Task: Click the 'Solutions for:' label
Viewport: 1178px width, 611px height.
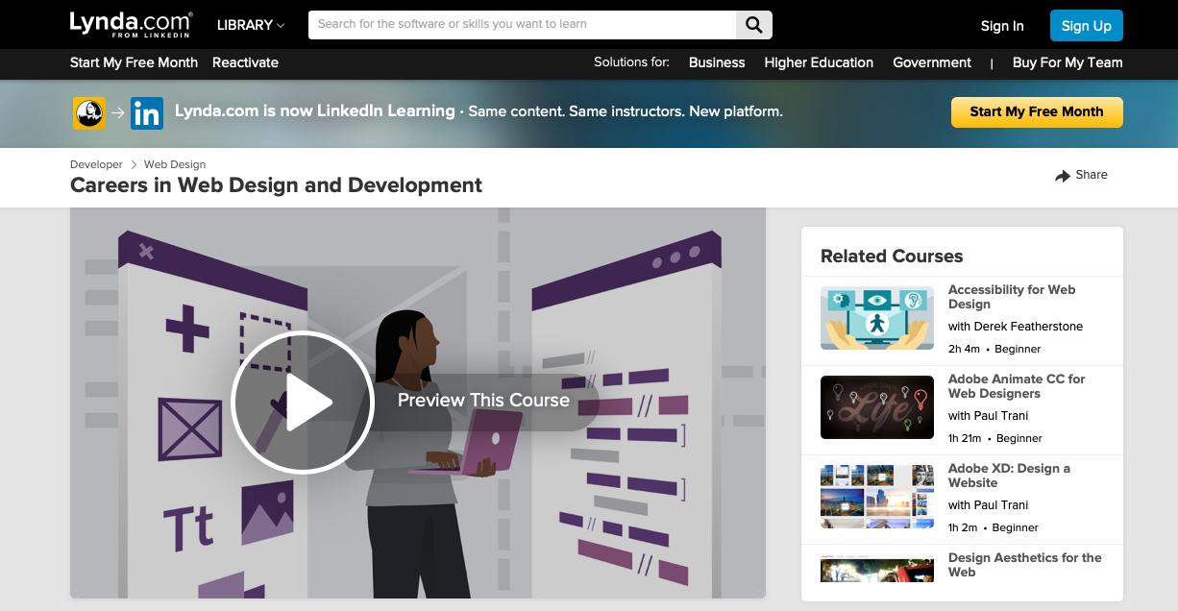Action: [631, 62]
